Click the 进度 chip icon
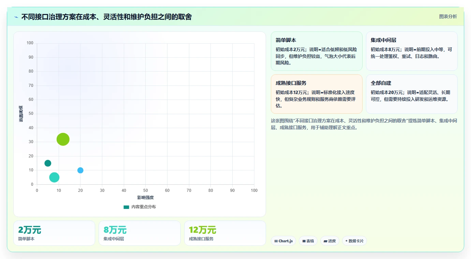The image size is (471, 259). 325,241
